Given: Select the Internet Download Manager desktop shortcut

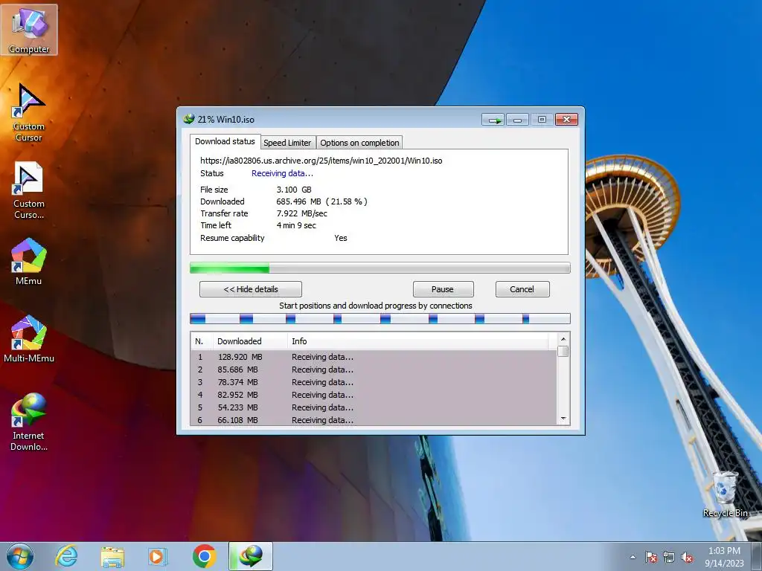Looking at the screenshot, I should [x=29, y=422].
